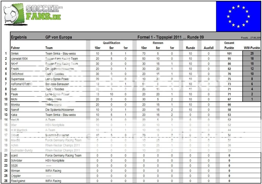This screenshot has height=184, width=262.
Task: Click total points '95' for czerwiak1904
Action: (x=229, y=59)
